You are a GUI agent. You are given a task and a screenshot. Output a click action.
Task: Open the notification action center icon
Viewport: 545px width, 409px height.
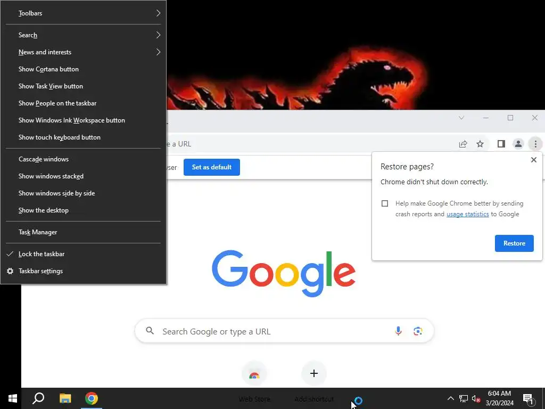(529, 399)
